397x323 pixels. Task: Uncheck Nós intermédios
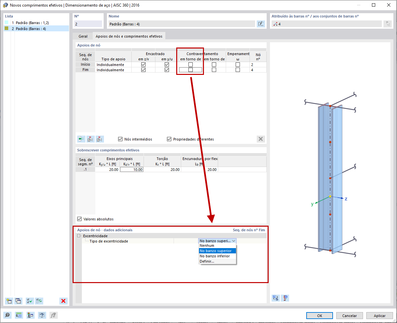120,139
